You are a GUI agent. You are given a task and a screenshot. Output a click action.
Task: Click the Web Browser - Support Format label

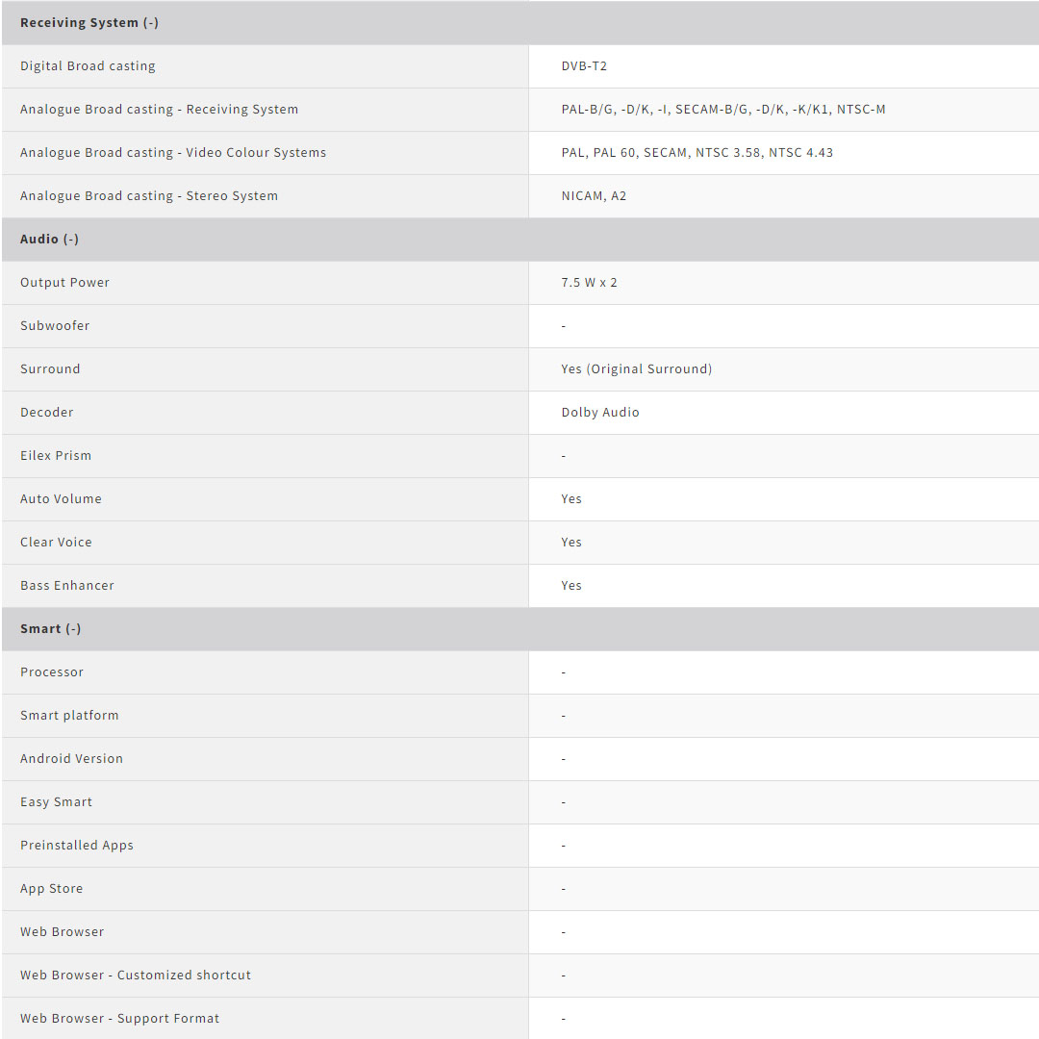[119, 1019]
